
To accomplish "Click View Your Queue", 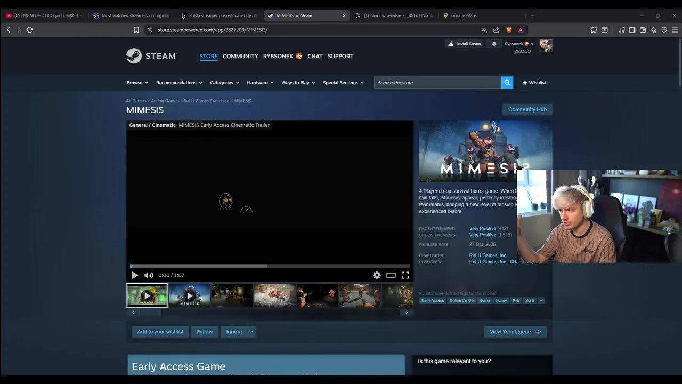I will click(x=515, y=332).
